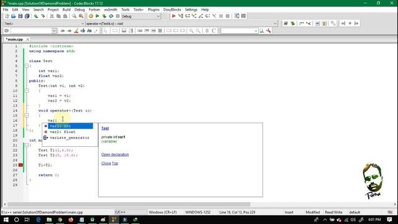Click the wrench options icon near the search box
This screenshot has width=398, height=224.
[x=269, y=30]
